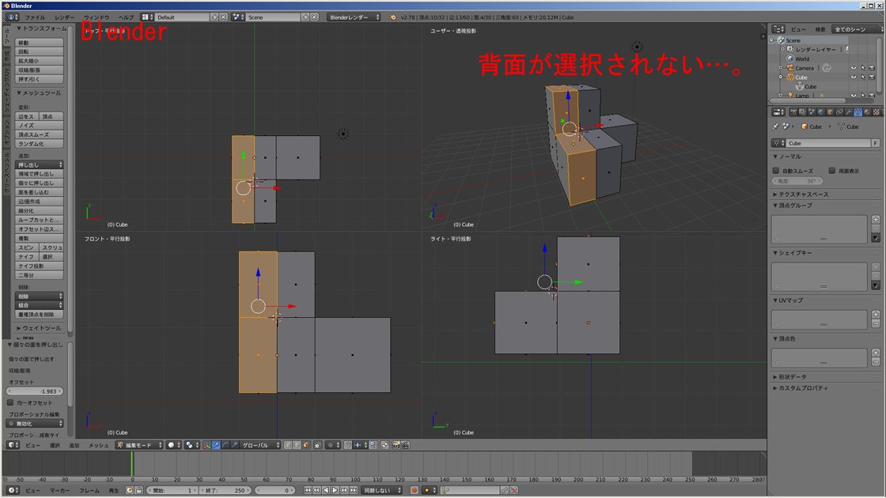The width and height of the screenshot is (886, 498).
Task: Enable the 自動スムーズ checkbox
Action: (x=776, y=171)
